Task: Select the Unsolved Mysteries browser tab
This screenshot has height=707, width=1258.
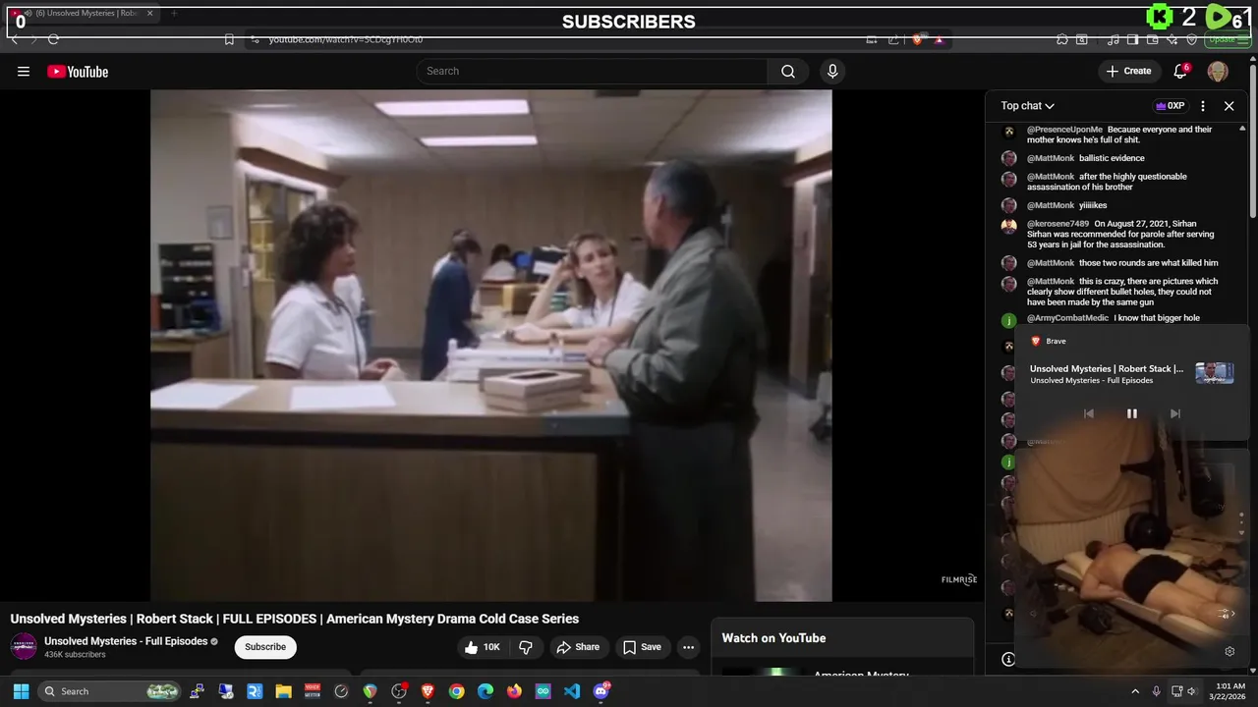Action: pyautogui.click(x=81, y=14)
